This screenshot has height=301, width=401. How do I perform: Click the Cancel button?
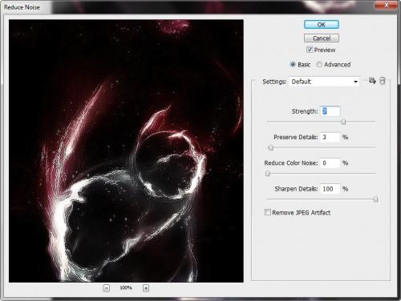pos(322,38)
